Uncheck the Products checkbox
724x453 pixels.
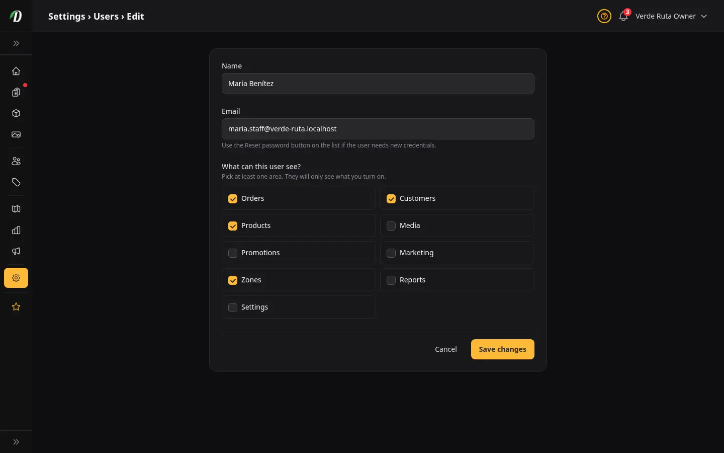point(233,226)
